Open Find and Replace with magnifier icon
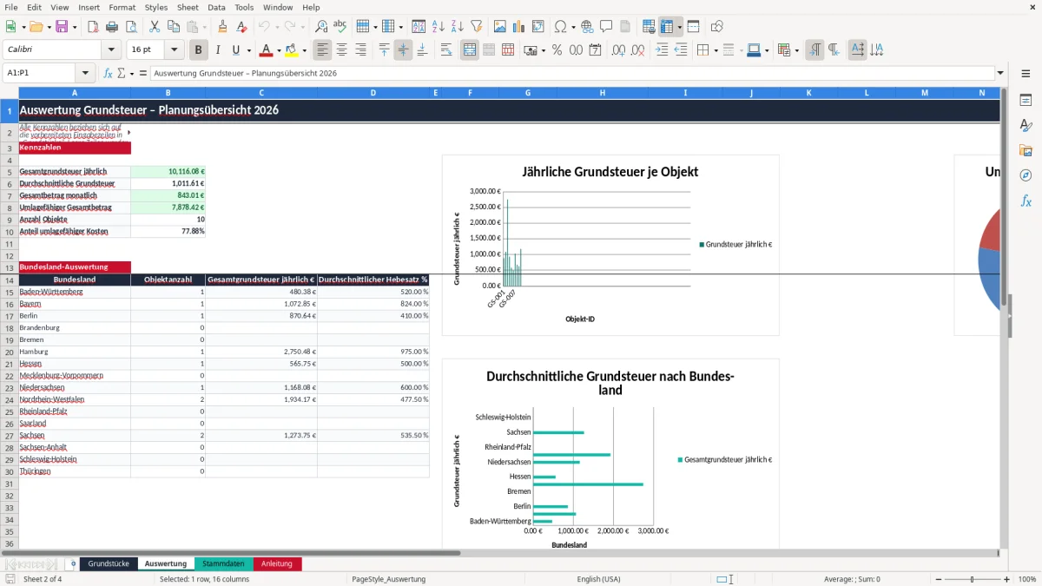The image size is (1042, 586). [321, 27]
